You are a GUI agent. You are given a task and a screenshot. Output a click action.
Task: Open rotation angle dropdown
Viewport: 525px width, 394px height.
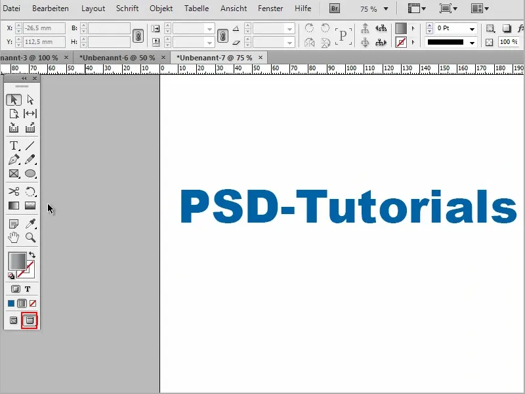[x=290, y=29]
